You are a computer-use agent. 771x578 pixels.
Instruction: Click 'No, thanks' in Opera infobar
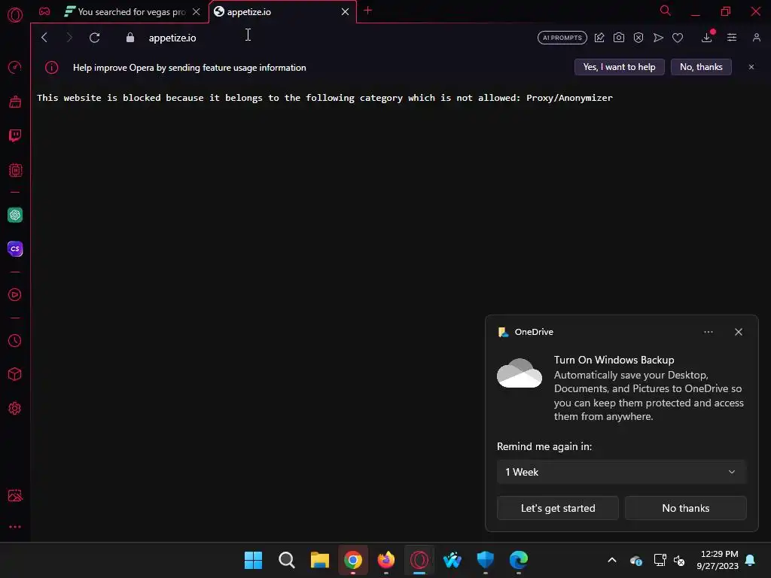click(x=701, y=67)
